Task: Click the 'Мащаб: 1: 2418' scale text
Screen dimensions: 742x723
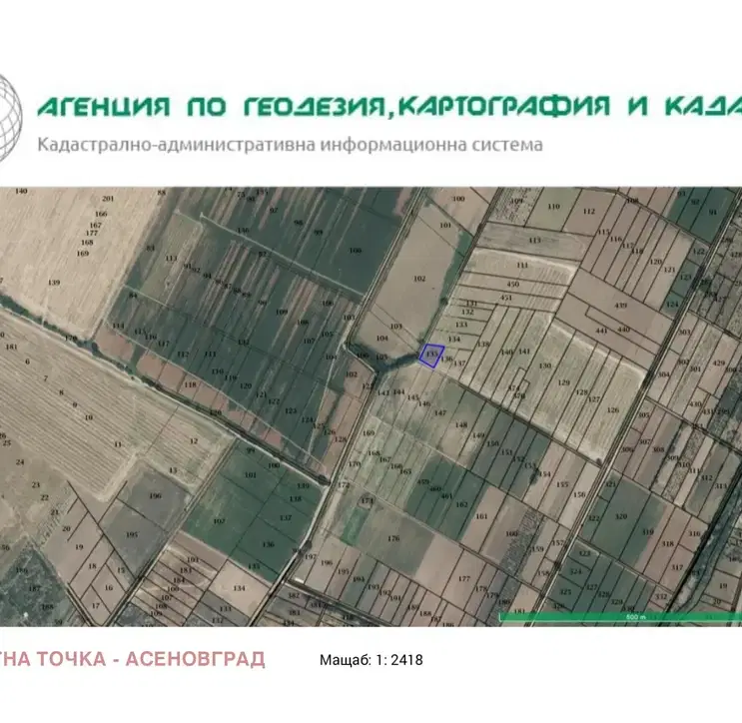Action: click(x=371, y=660)
